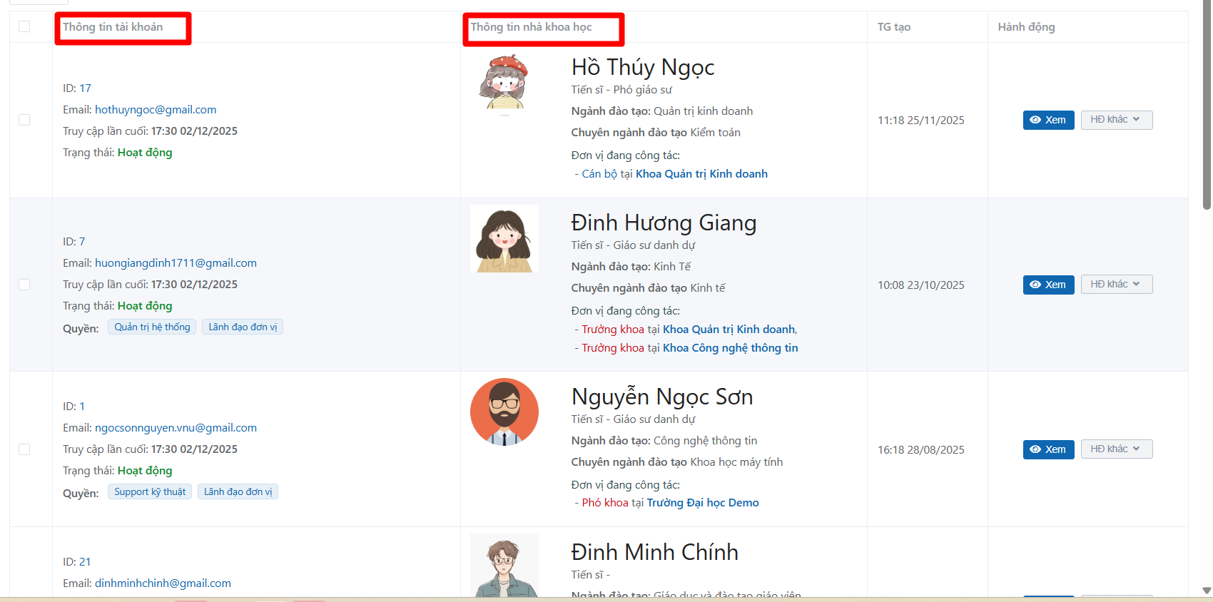Image resolution: width=1213 pixels, height=602 pixels.
Task: Toggle the checkbox for account ID 1
Action: point(24,449)
